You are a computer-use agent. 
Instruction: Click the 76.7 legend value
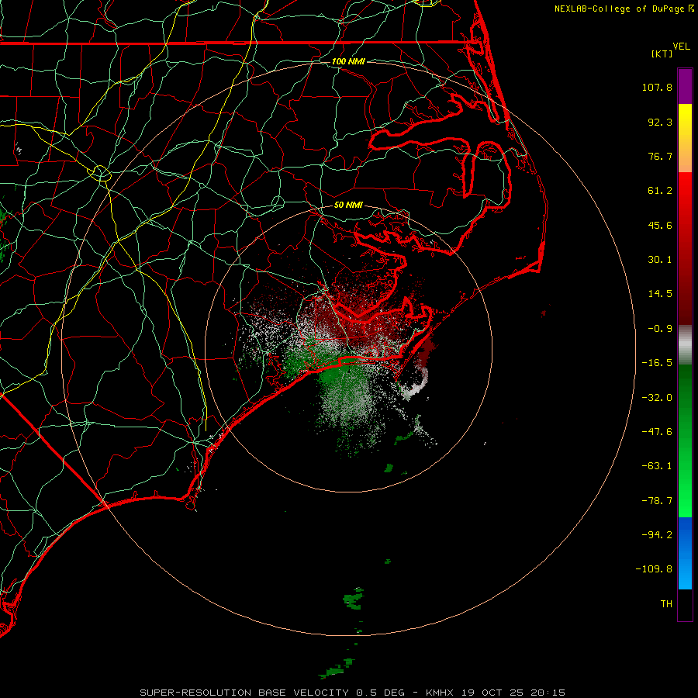click(x=660, y=156)
